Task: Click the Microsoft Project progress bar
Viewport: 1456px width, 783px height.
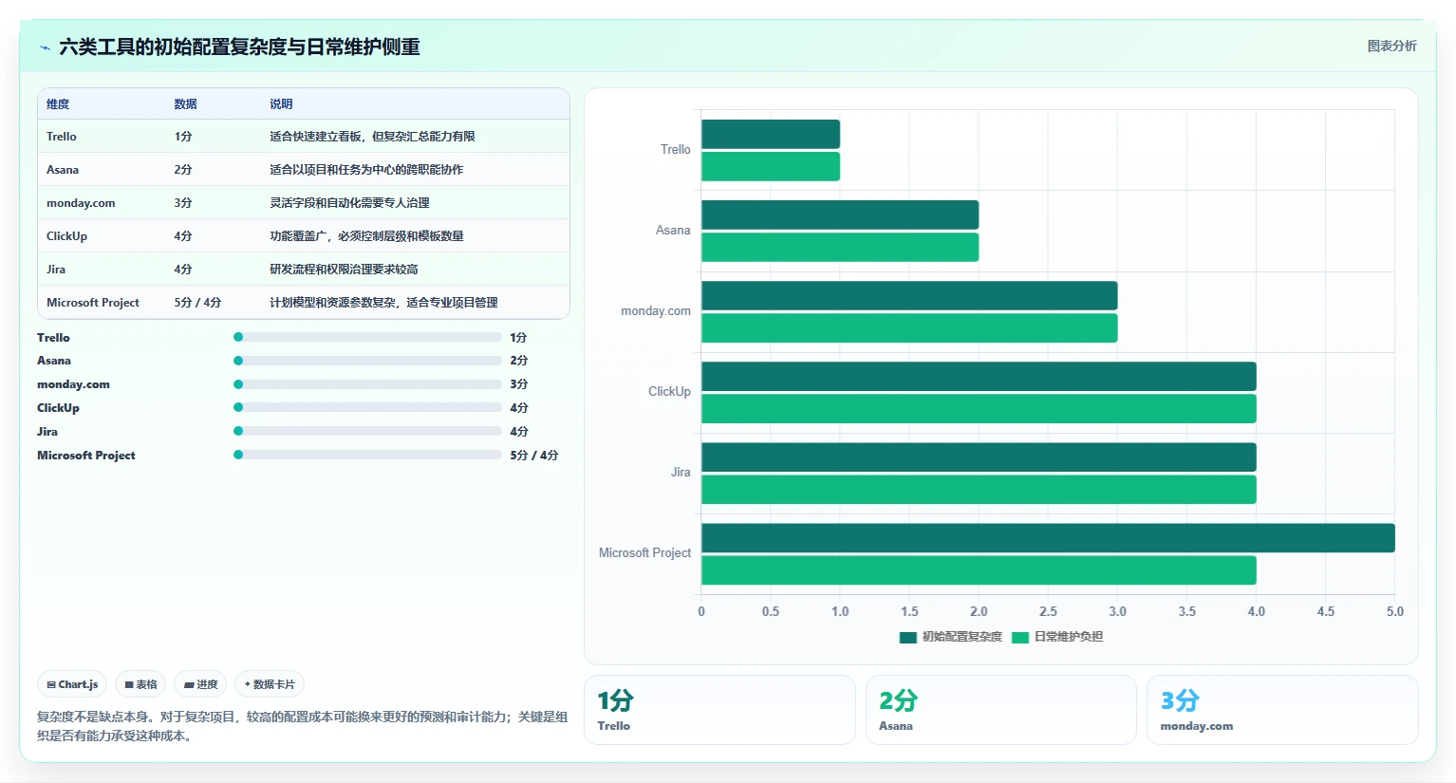Action: coord(367,455)
